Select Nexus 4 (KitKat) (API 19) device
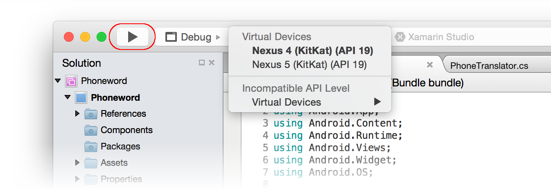 [x=312, y=51]
